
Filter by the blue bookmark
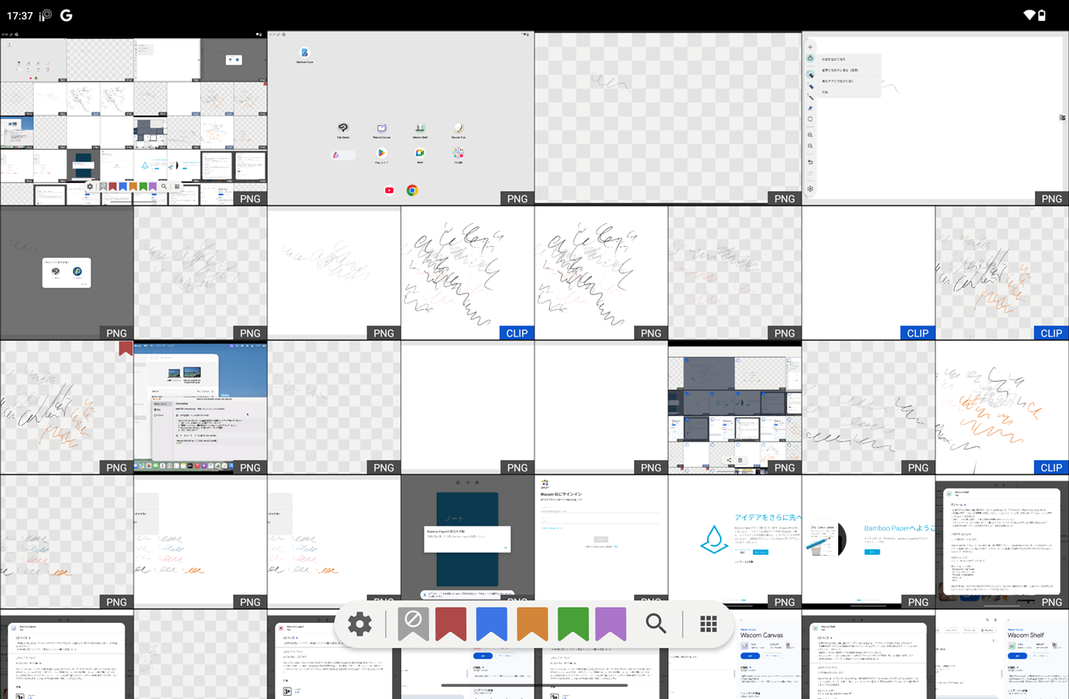[x=492, y=624]
